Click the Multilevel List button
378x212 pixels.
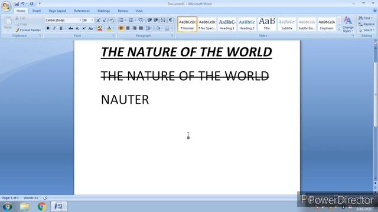click(x=141, y=21)
